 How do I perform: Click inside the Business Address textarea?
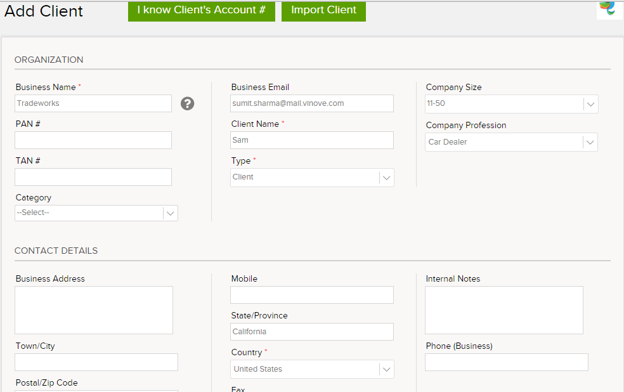(x=94, y=310)
